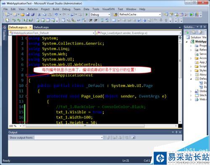Select the Global file in Solution Explorer

point(201,91)
